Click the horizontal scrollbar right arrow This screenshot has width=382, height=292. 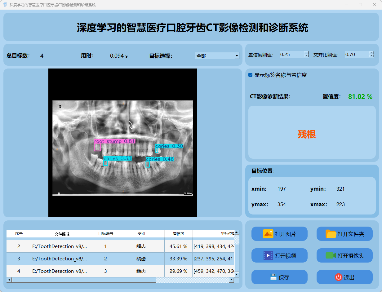231,280
